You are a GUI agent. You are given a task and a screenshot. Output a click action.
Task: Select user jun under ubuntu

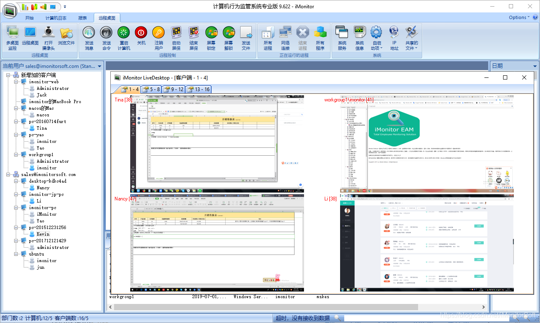40,267
